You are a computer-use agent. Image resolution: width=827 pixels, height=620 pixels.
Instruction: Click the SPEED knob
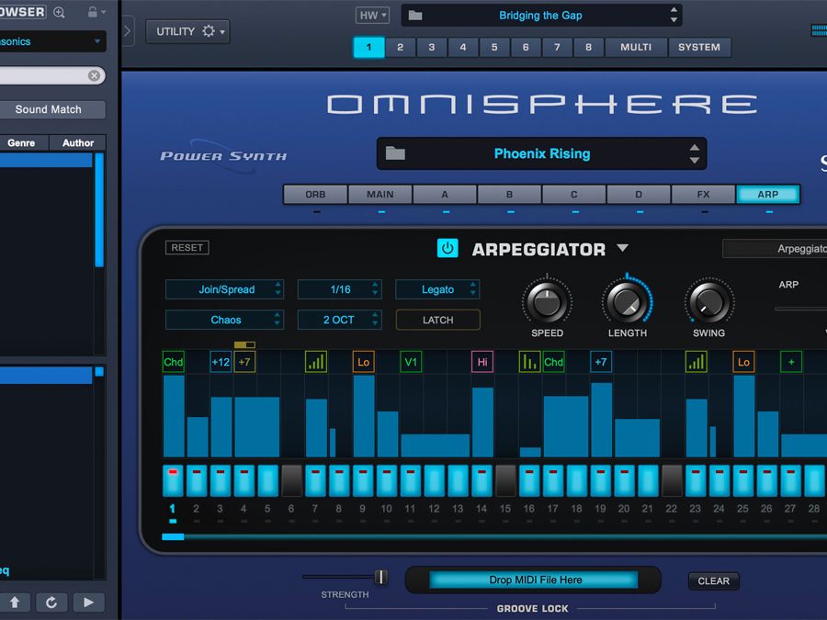[547, 302]
